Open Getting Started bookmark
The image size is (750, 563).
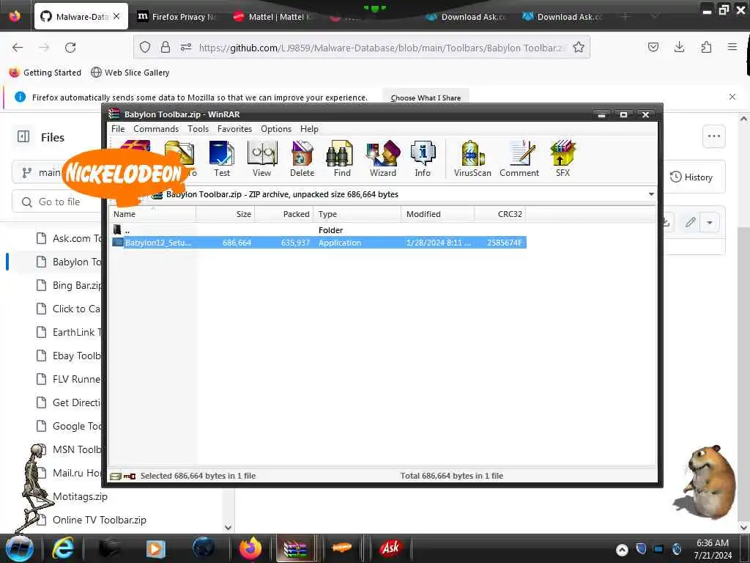(x=45, y=73)
